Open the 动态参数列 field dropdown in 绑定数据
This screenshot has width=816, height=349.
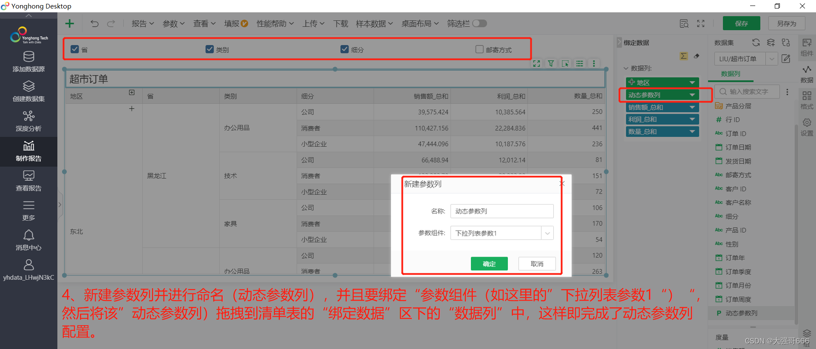click(692, 95)
